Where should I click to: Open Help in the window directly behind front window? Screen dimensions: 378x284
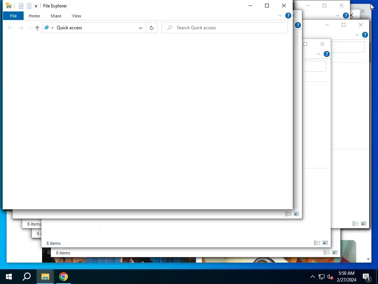click(x=298, y=25)
